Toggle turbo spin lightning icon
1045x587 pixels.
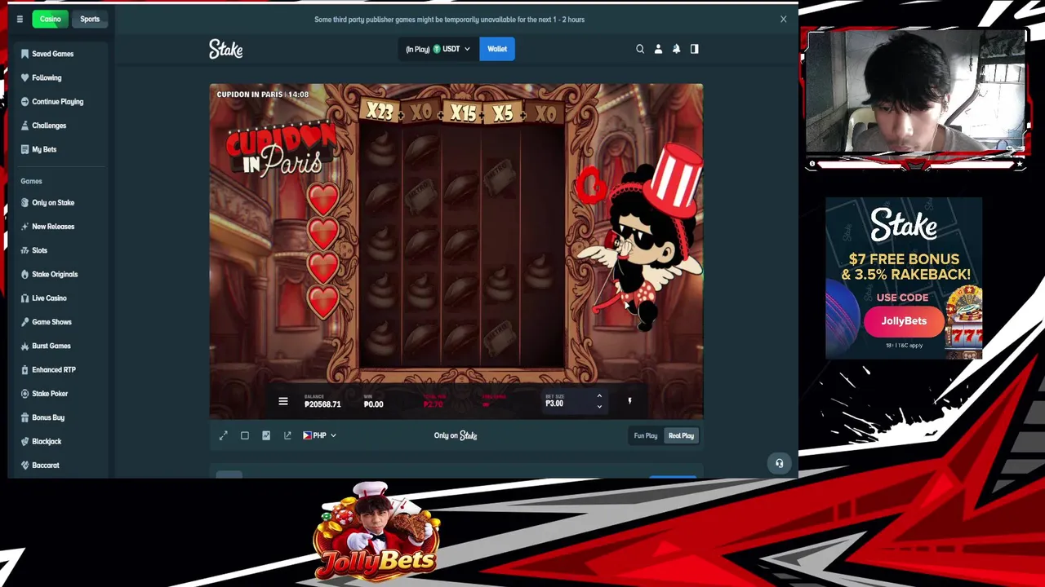pos(629,401)
